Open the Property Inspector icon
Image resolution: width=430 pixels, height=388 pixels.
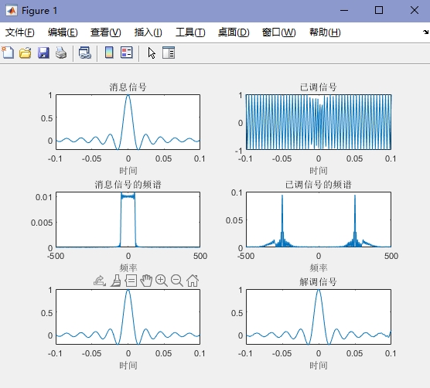tap(169, 53)
